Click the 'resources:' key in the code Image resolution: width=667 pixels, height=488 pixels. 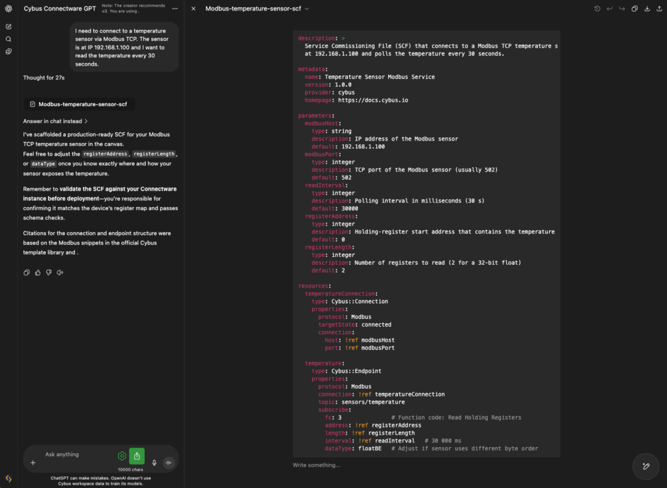[x=315, y=286]
